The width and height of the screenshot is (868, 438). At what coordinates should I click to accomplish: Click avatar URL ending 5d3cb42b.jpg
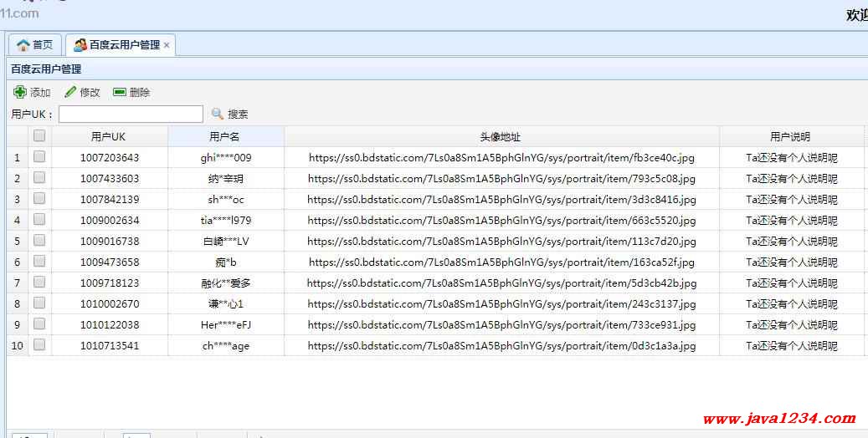[501, 283]
